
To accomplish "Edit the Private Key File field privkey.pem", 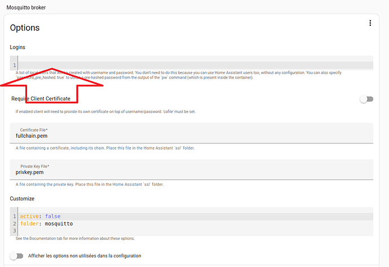I will coord(192,170).
